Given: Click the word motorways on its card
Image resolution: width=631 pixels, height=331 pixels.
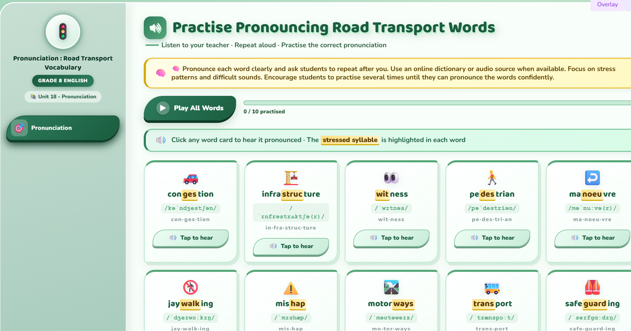Looking at the screenshot, I should point(391,304).
